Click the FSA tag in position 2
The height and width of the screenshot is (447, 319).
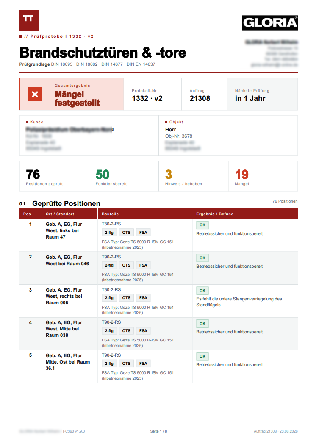(x=143, y=265)
